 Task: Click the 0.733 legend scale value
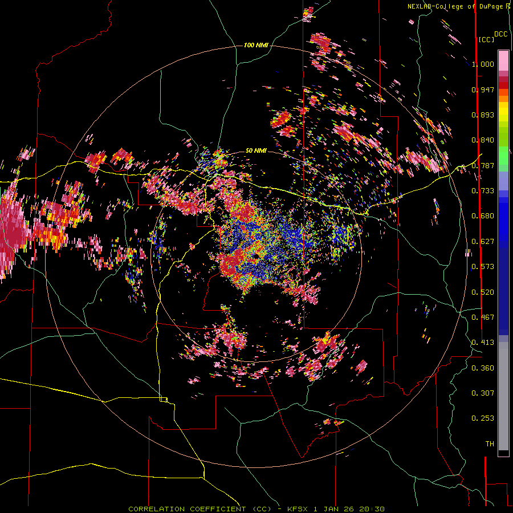point(483,190)
